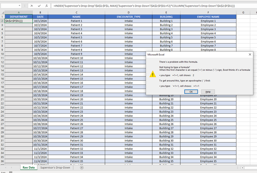Viewport: 257px width, 173px height.
Task: Click the macro recording status bar icon
Action: tap(11, 172)
